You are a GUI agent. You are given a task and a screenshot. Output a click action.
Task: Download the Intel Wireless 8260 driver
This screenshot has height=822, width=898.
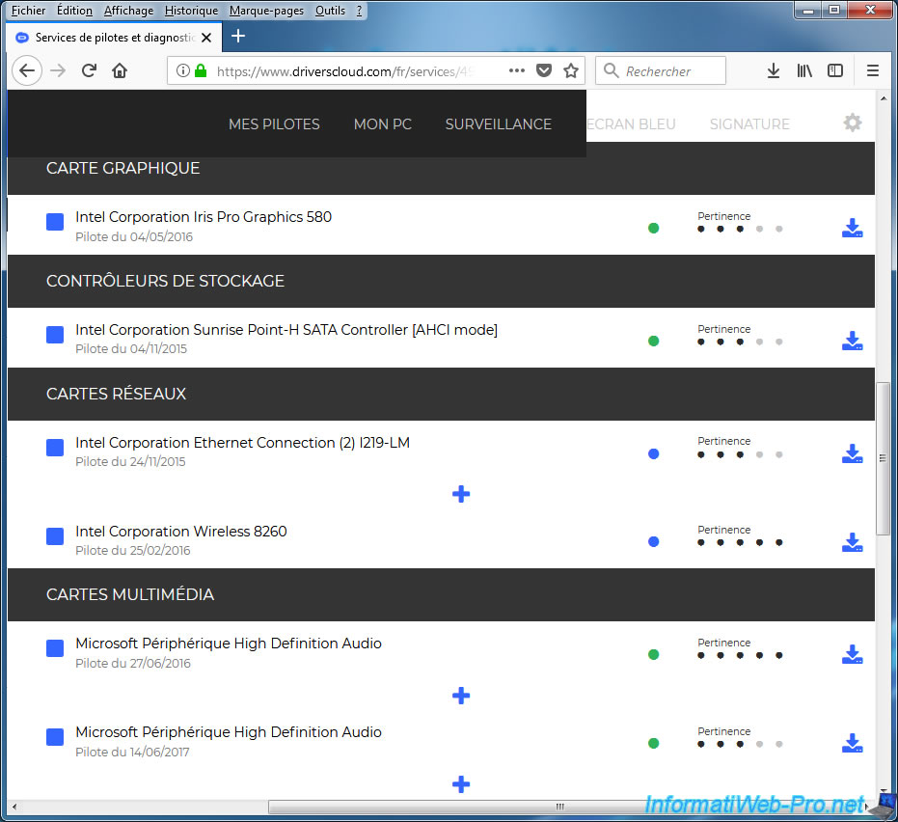(852, 542)
